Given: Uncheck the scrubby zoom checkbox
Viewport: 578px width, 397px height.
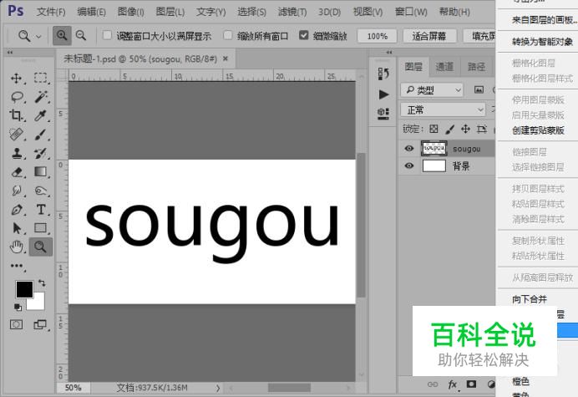Looking at the screenshot, I should (303, 35).
